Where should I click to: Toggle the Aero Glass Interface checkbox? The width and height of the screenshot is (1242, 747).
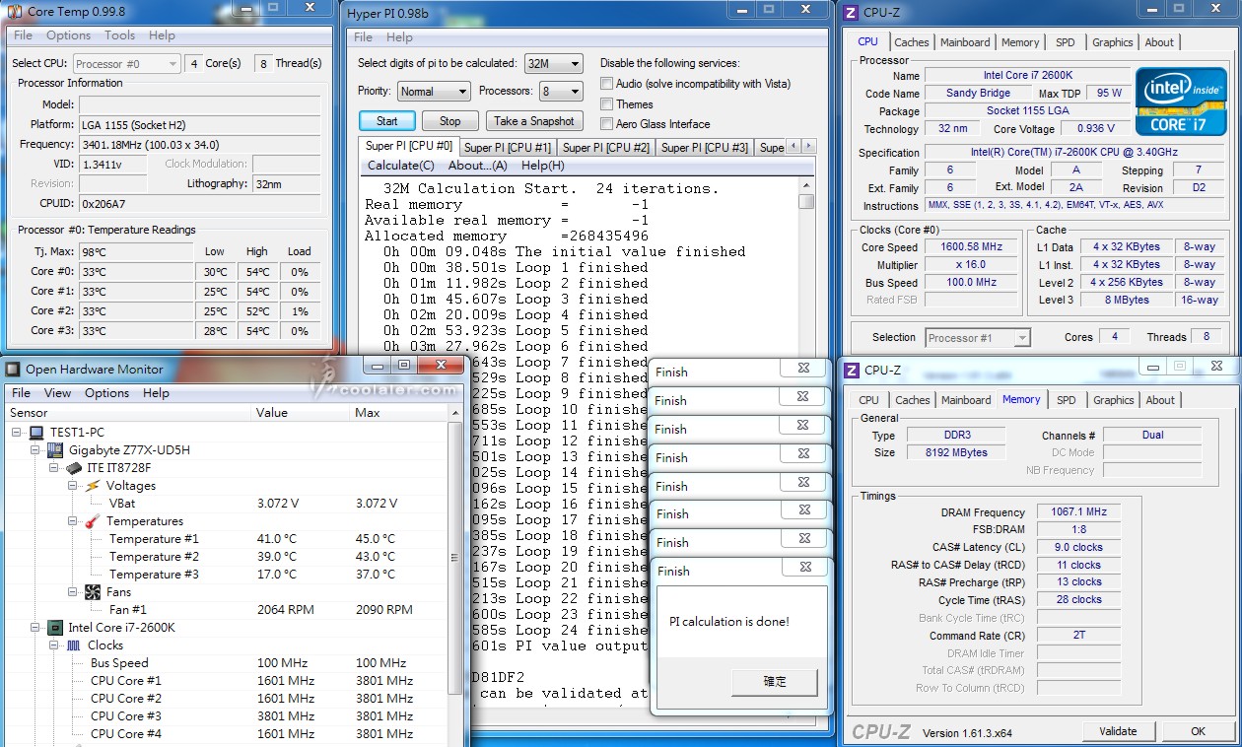click(607, 124)
